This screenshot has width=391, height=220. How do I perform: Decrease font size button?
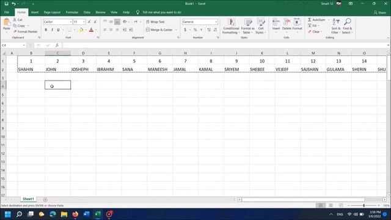point(95,22)
